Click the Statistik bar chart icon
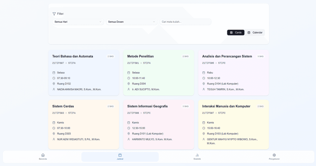316x166 pixels. click(197, 155)
